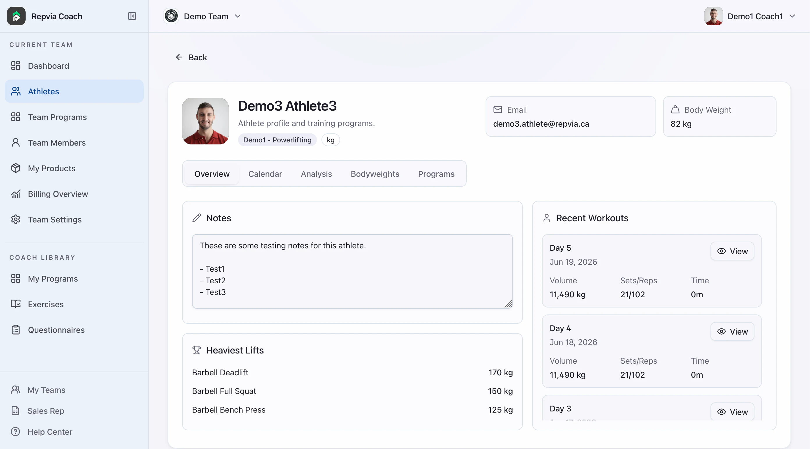Click the Team Settings gear icon
The width and height of the screenshot is (810, 449).
pos(16,220)
